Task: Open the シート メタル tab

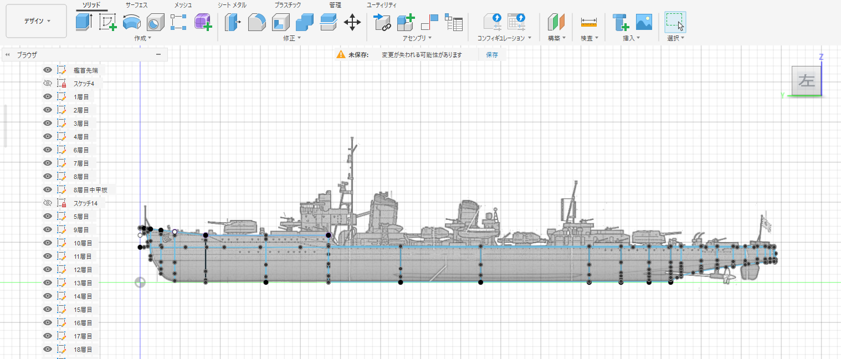Action: [232, 5]
